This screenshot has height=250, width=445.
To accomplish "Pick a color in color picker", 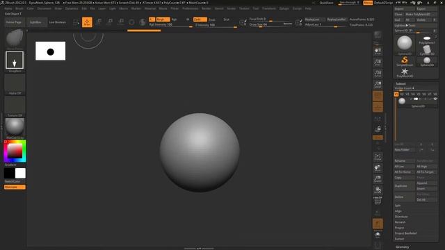I will [x=15, y=151].
